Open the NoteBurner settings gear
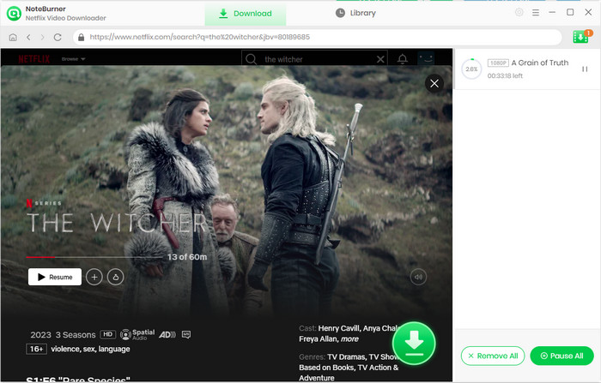Image resolution: width=601 pixels, height=383 pixels. pyautogui.click(x=519, y=12)
